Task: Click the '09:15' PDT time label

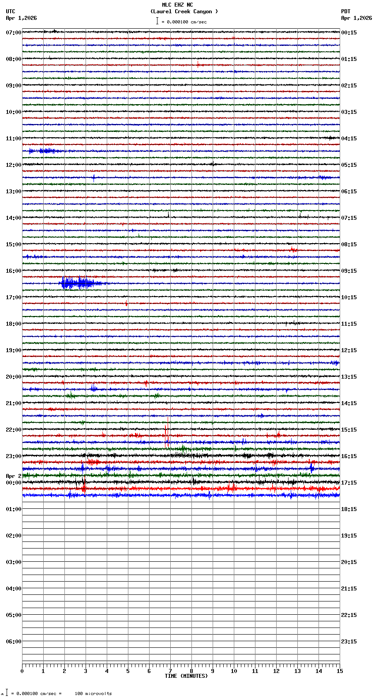Action: click(349, 271)
